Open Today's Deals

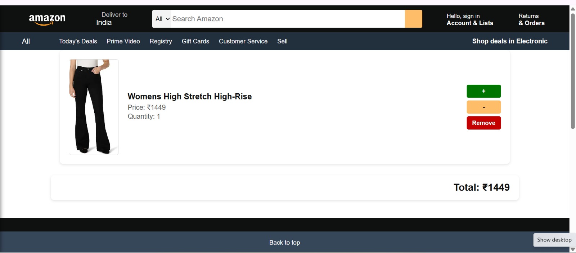click(78, 41)
